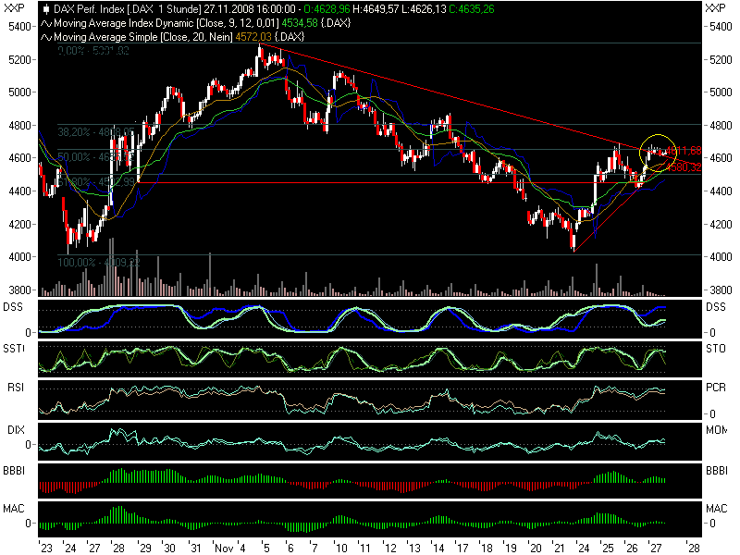The image size is (740, 555).
Task: Click the line icon beside Moving Average Simple
Action: pyautogui.click(x=47, y=36)
